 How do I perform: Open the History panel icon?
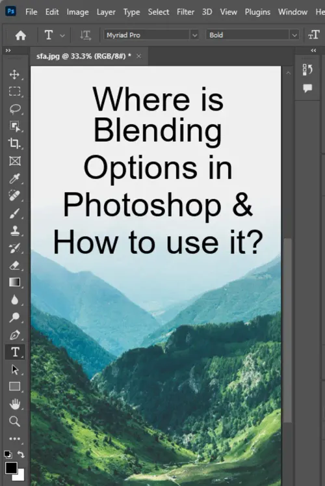[x=307, y=70]
